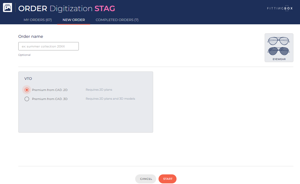Viewport: 300px width, 184px height.
Task: Click the FittingBox brand logo
Action: click(x=280, y=8)
